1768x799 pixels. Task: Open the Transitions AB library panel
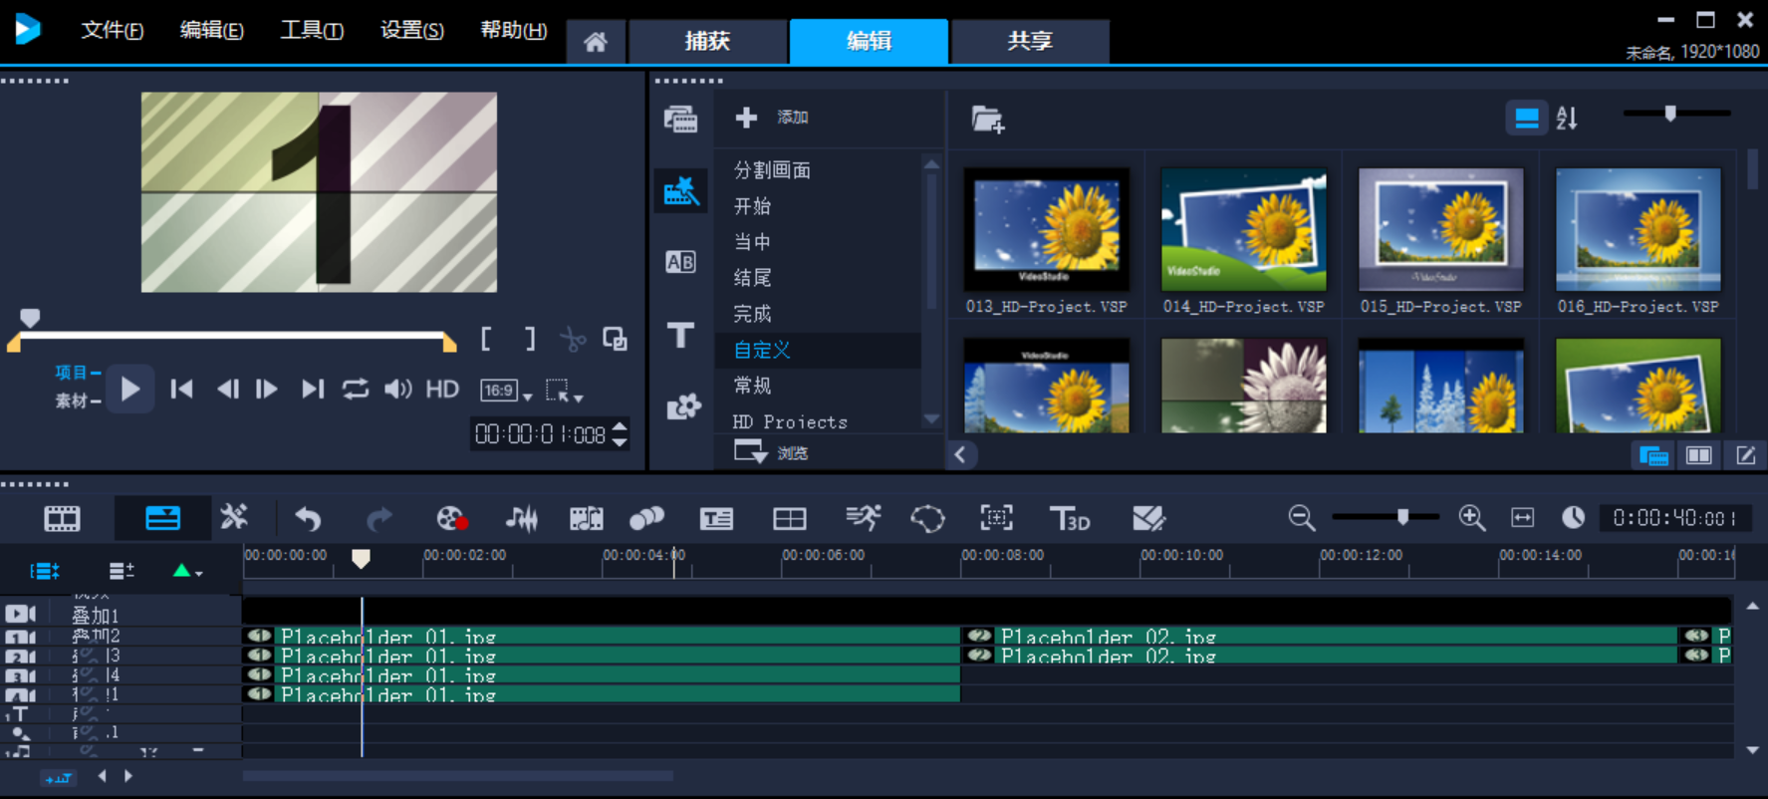pos(680,262)
